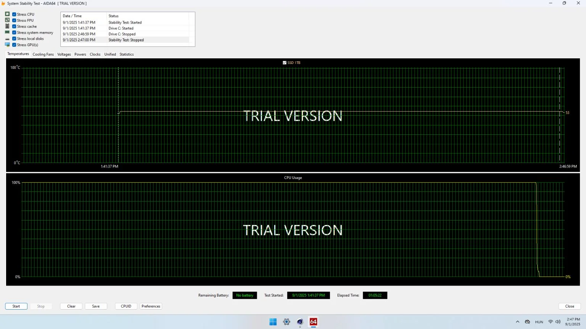This screenshot has height=329, width=586.
Task: Open the Cinema 4D app from the taskbar
Action: click(300, 322)
